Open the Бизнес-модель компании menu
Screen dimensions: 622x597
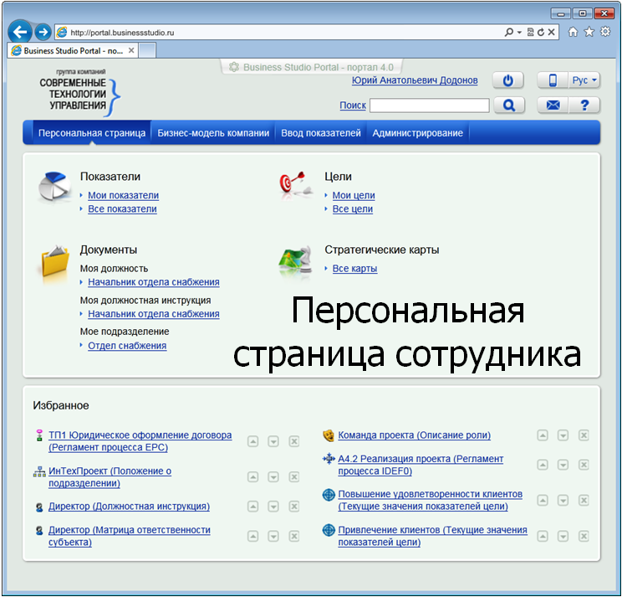coord(214,132)
